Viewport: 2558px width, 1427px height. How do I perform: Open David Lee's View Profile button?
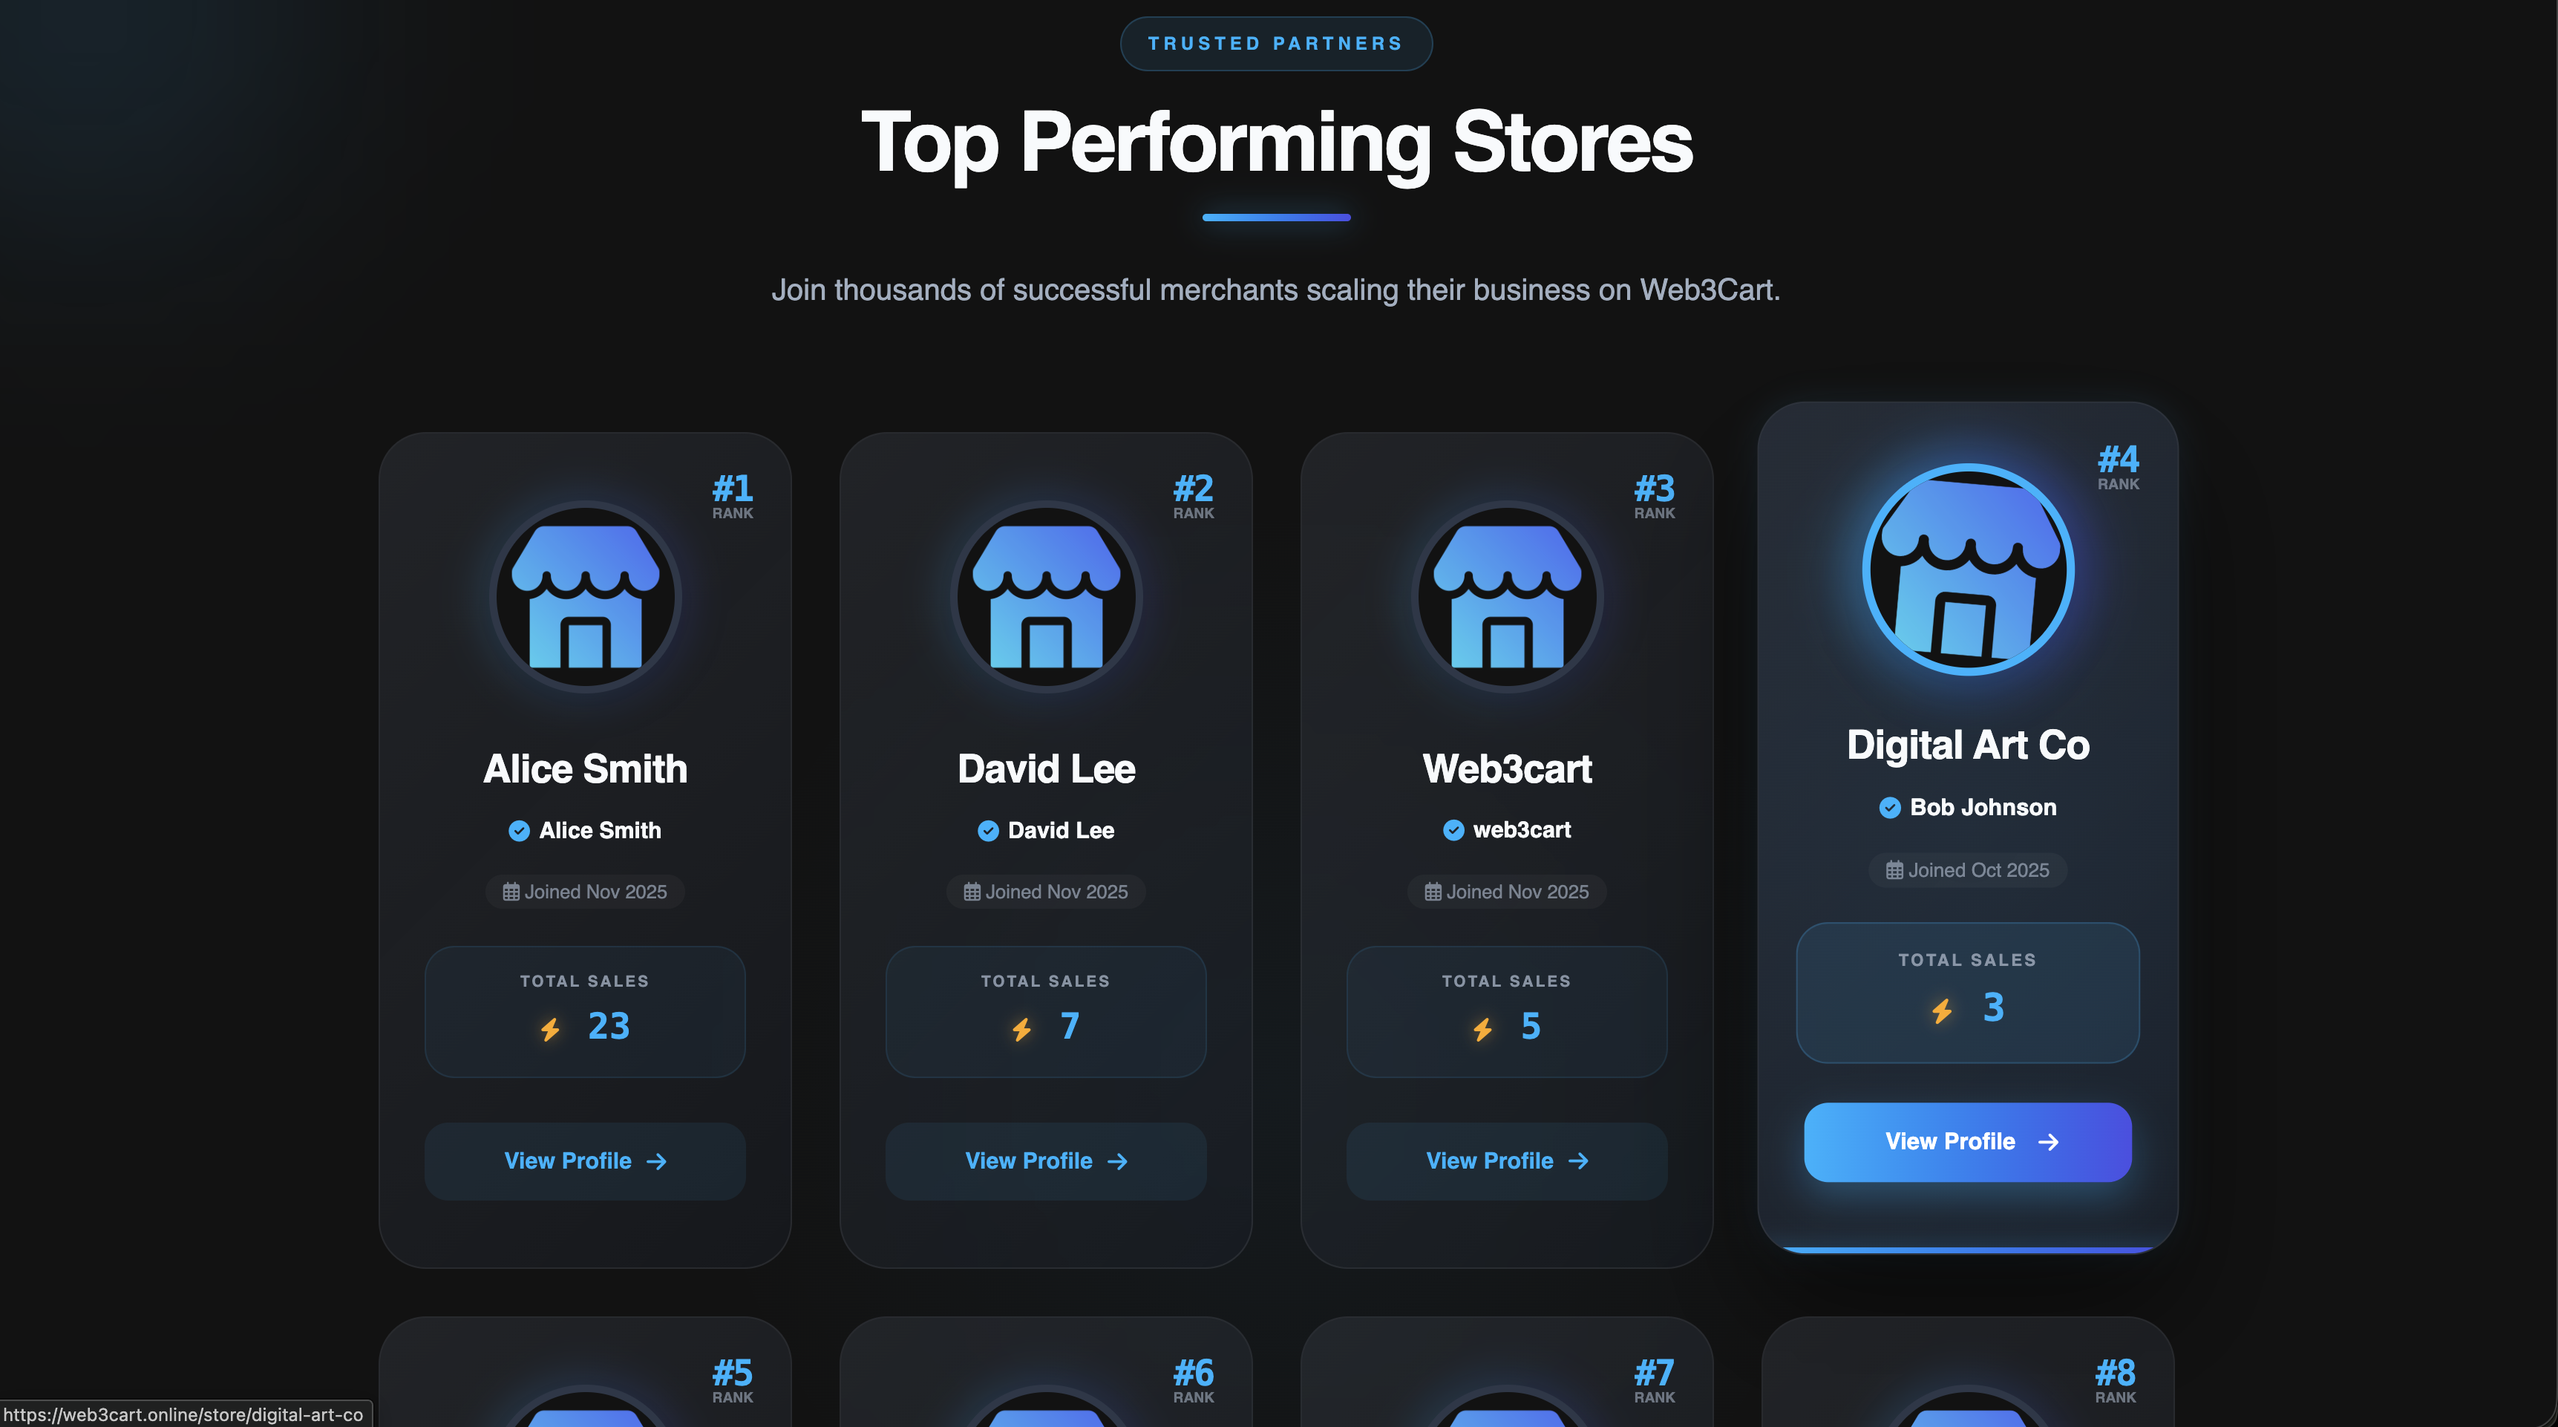(x=1046, y=1161)
